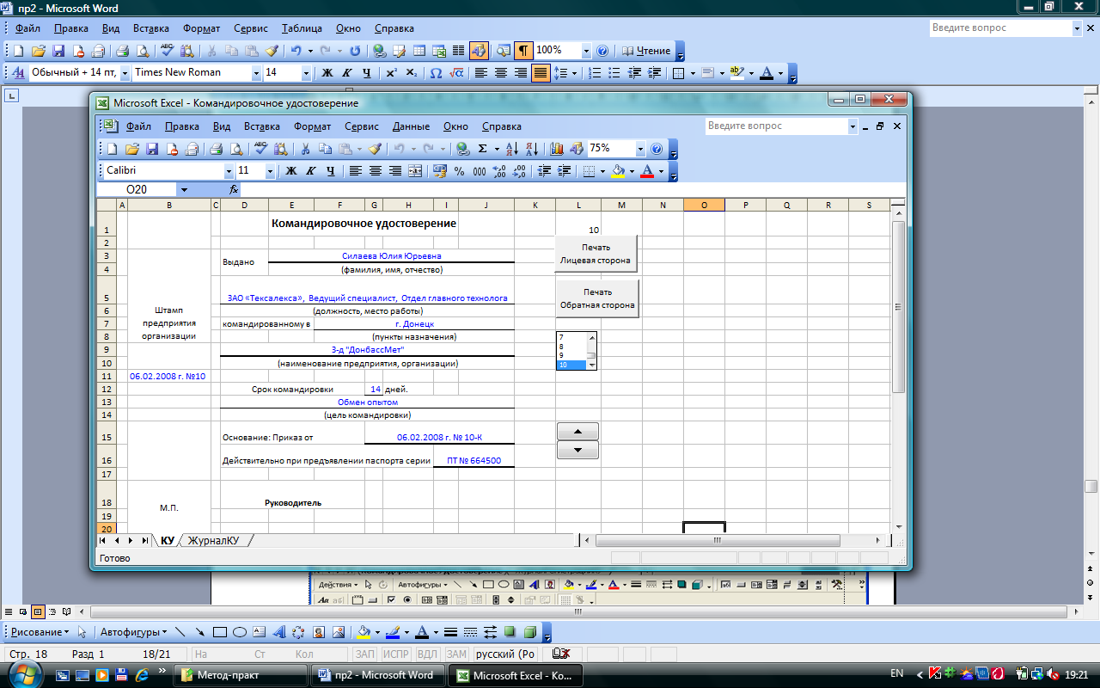Toggle justify alignment in Word toolbar
Screen dimensions: 1100x688
(541, 73)
